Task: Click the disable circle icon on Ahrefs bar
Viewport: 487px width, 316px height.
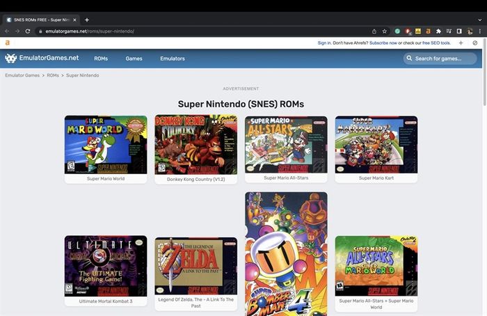Action: tap(475, 43)
